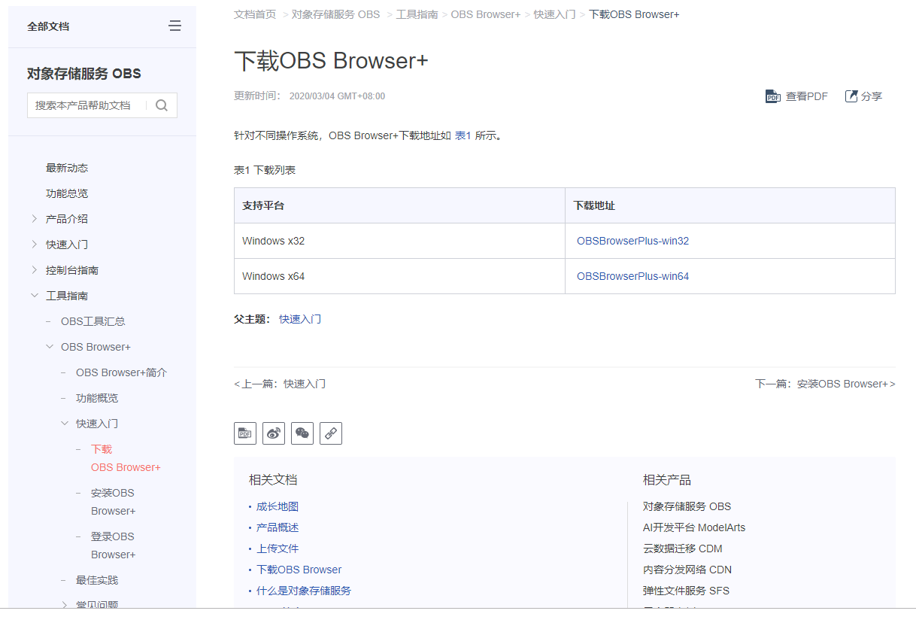Screen dimensions: 916x629
Task: Open related product 对象存储服务 OBS
Action: 687,506
